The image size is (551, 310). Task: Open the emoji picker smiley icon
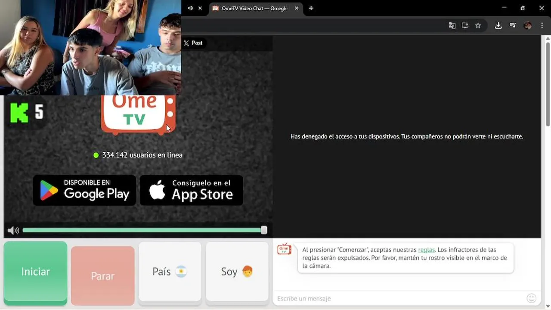(x=532, y=298)
